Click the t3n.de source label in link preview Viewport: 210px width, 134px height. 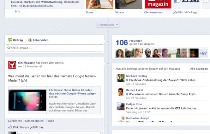click(53, 97)
